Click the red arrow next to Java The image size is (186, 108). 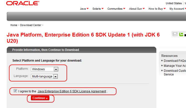pyautogui.click(x=88, y=9)
